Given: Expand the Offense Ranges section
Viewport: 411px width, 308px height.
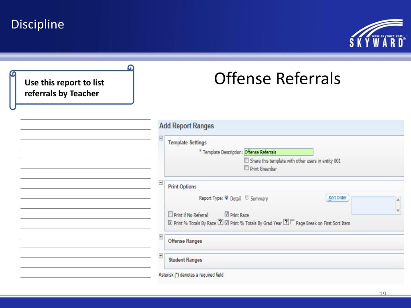Looking at the screenshot, I should [x=161, y=237].
